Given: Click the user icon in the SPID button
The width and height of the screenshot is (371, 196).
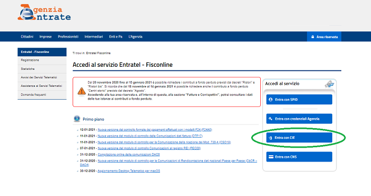Looking at the screenshot, I should (x=271, y=100).
